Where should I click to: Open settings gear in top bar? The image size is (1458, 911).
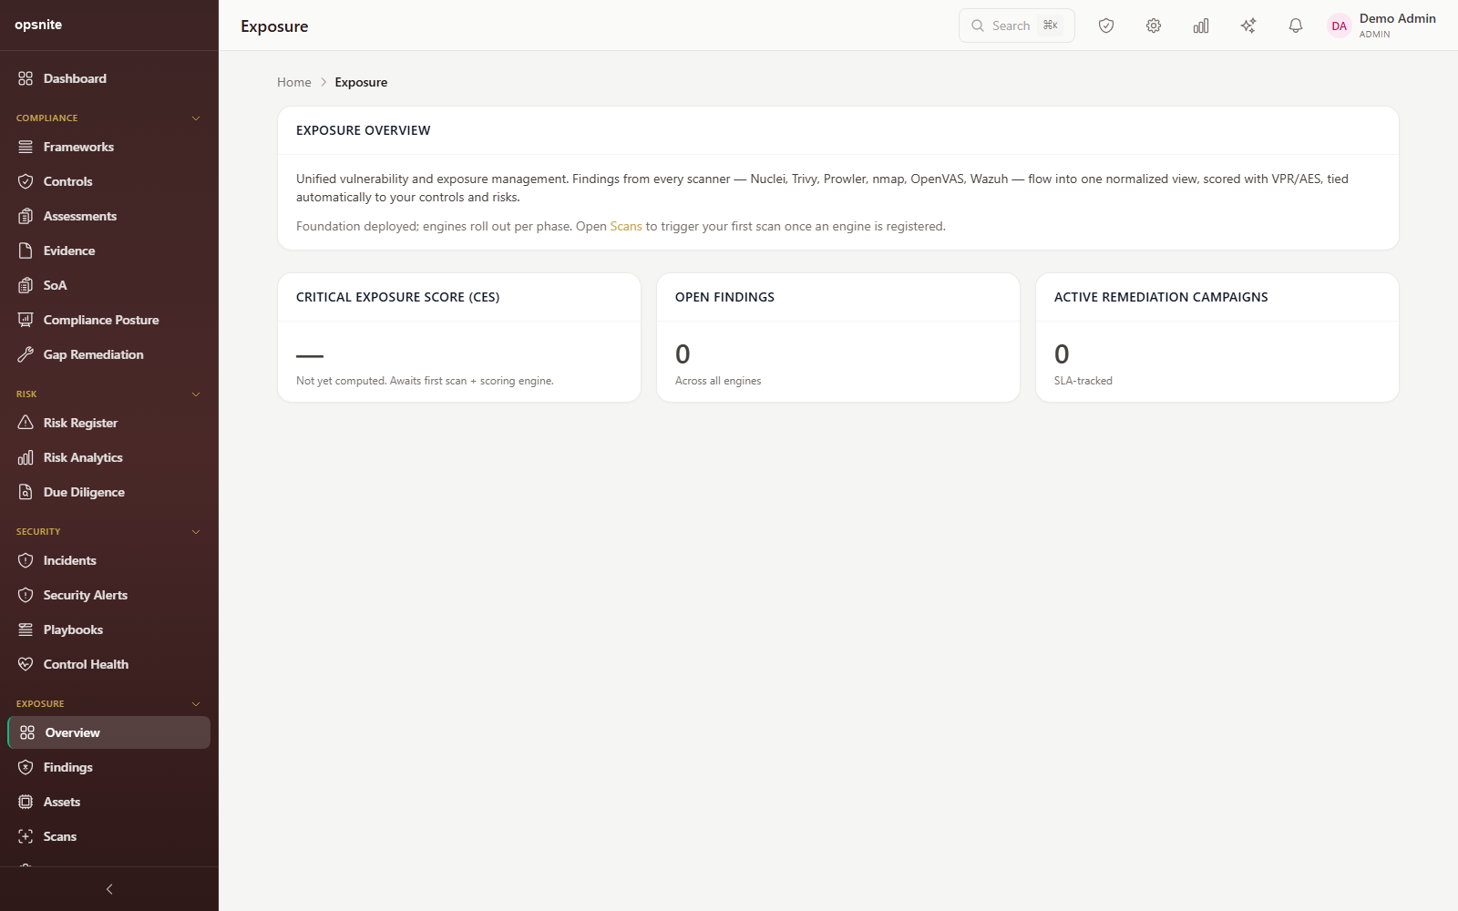1154,26
